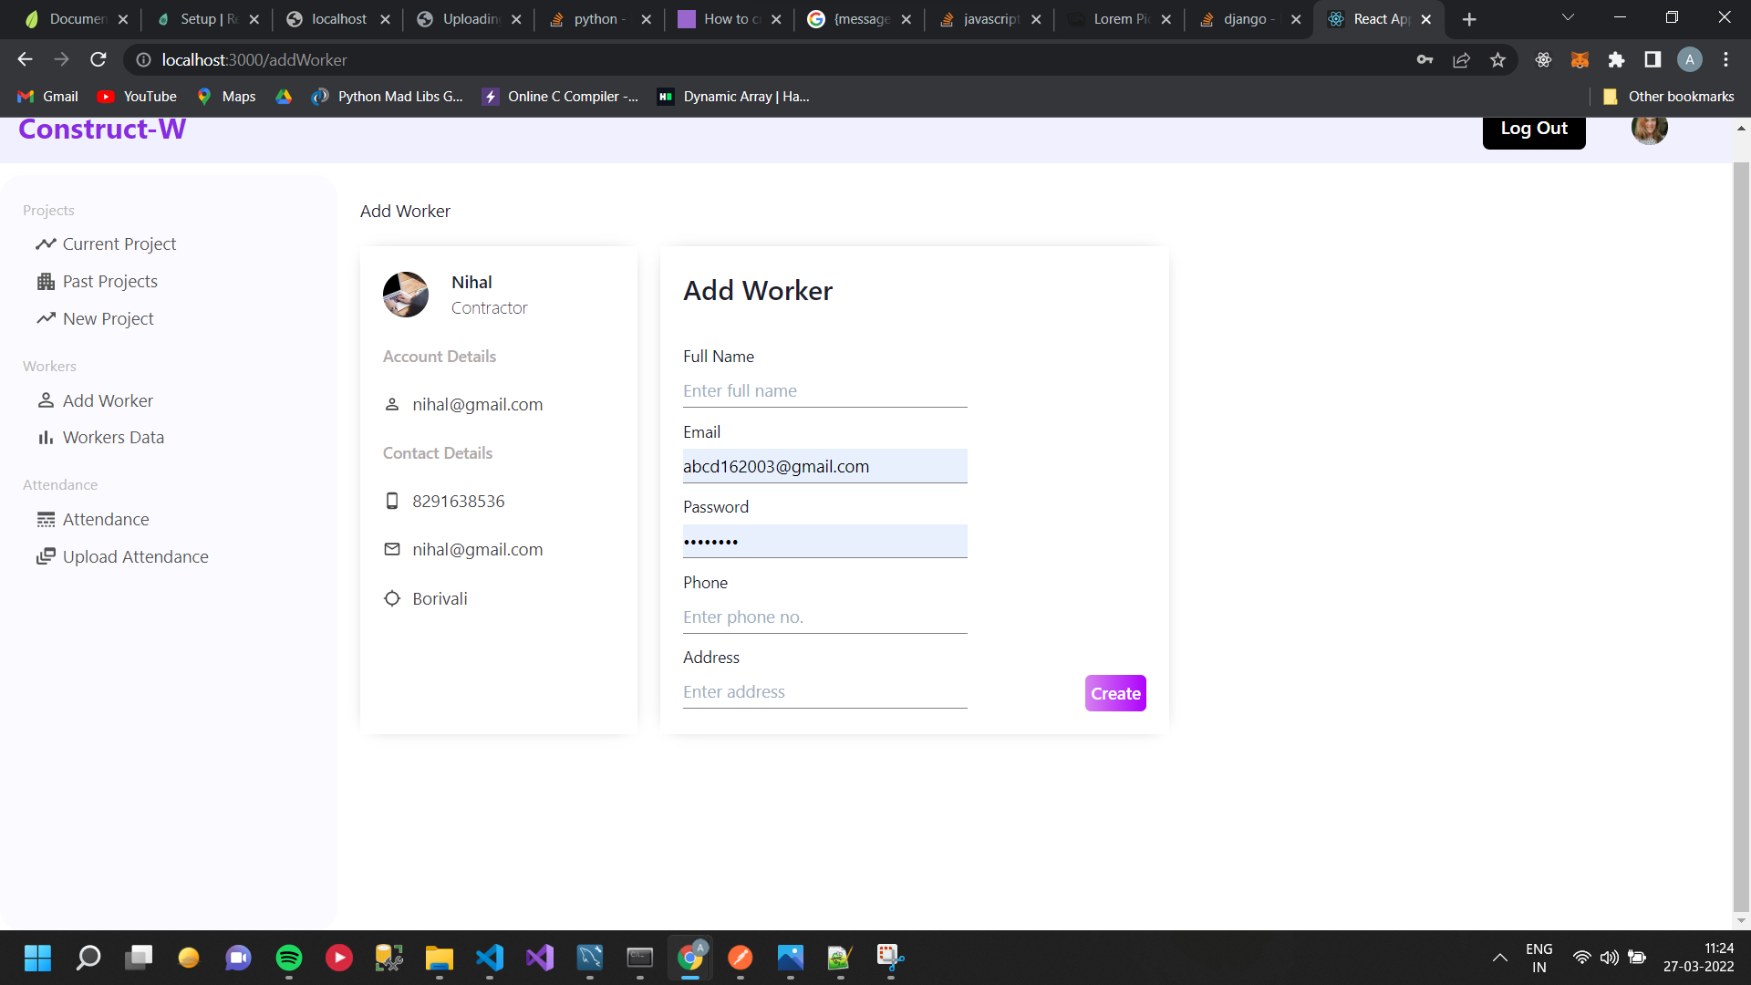Click the New Project trending arrow icon
Image resolution: width=1751 pixels, height=985 pixels.
click(x=47, y=318)
